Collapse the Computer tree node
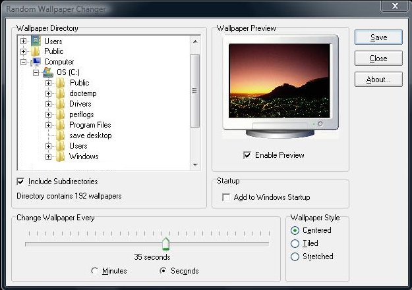The width and height of the screenshot is (412, 290). tap(24, 62)
